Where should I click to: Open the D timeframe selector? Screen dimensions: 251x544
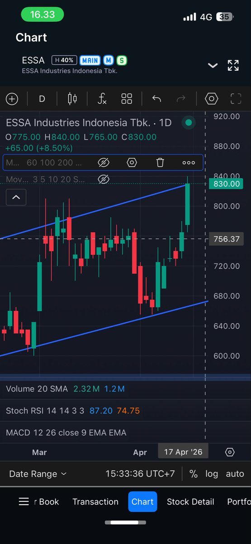(x=42, y=98)
